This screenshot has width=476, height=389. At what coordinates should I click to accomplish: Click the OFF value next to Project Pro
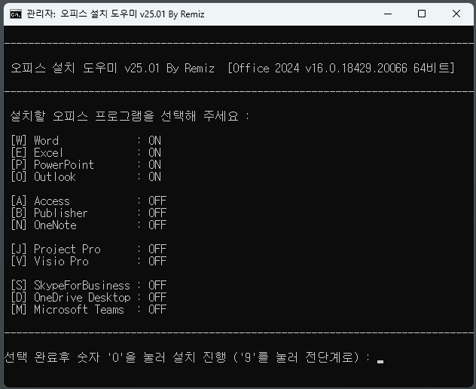(x=157, y=250)
